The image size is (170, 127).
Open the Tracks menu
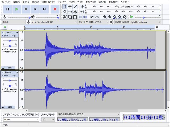[x=62, y=2]
